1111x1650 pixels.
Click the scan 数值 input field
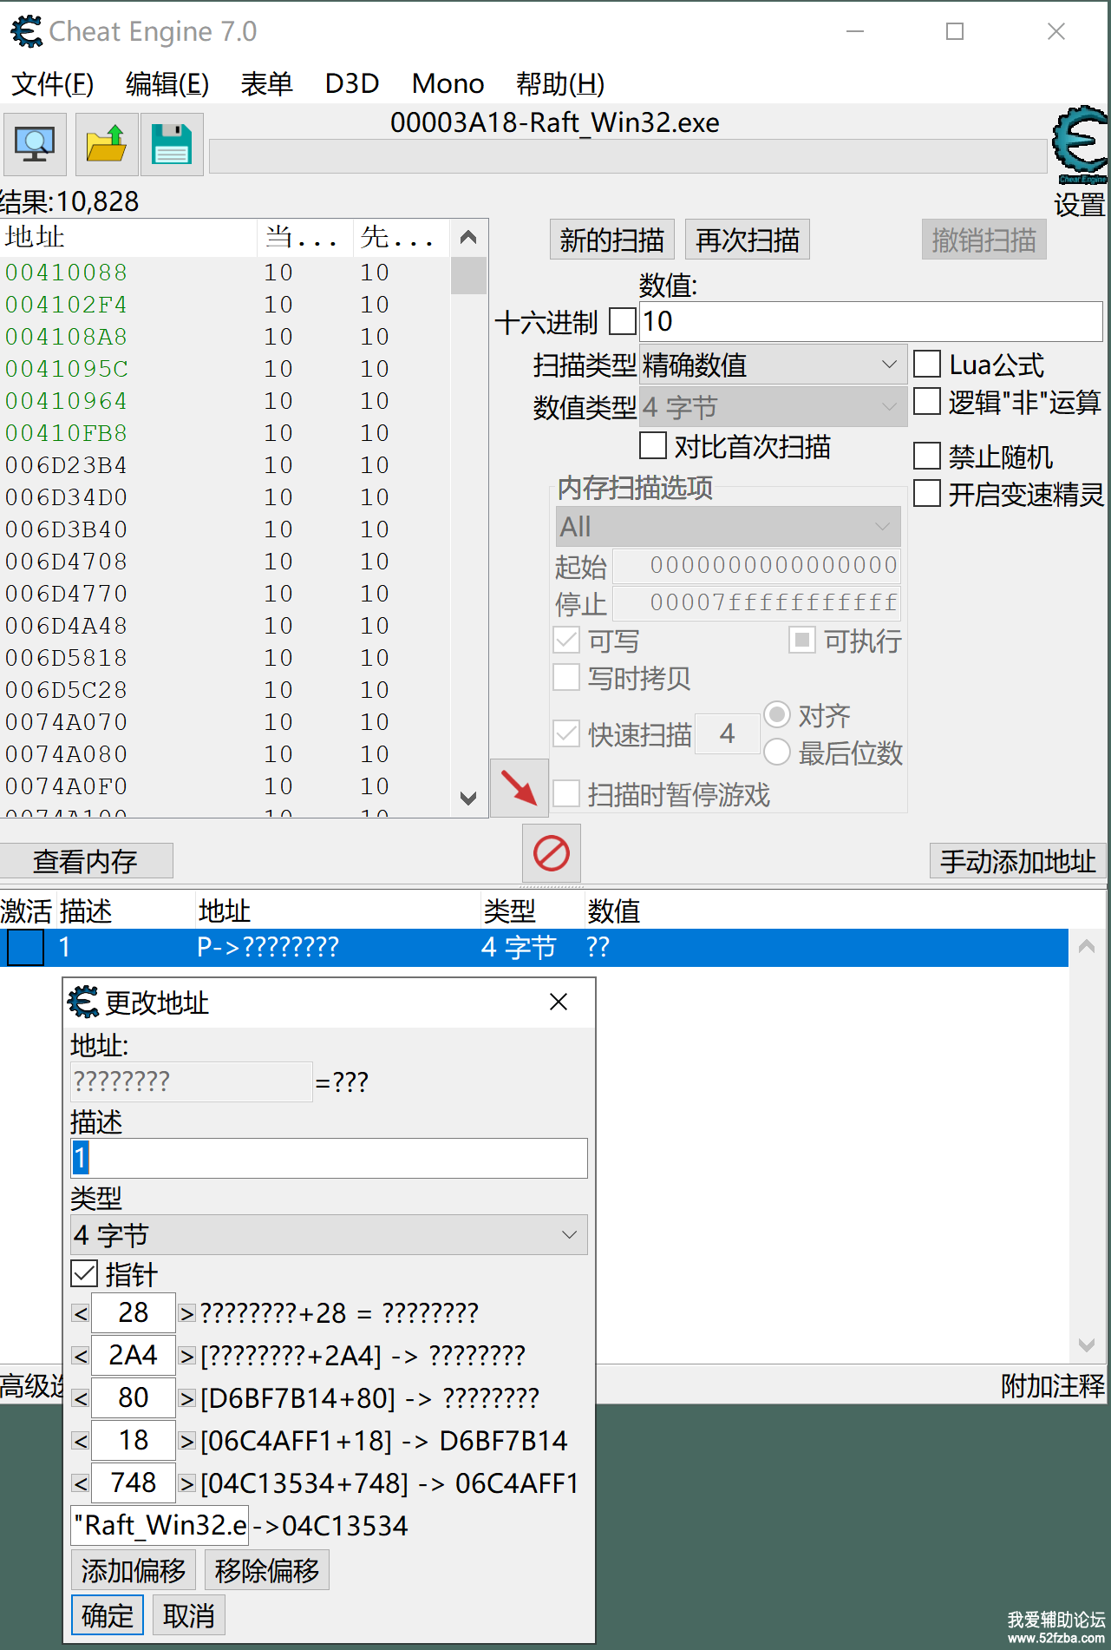click(872, 321)
